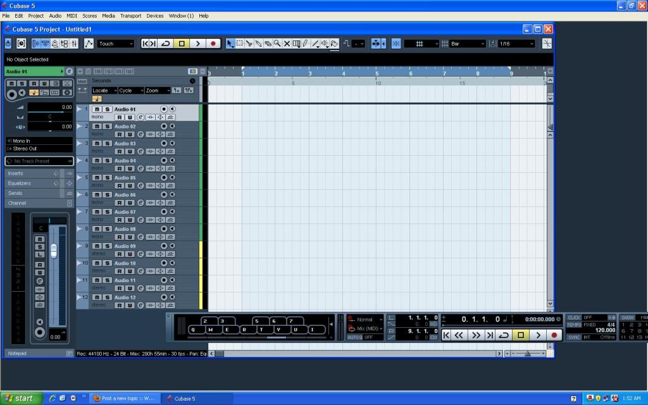The height and width of the screenshot is (405, 648).
Task: Open the Project menu
Action: click(x=36, y=16)
